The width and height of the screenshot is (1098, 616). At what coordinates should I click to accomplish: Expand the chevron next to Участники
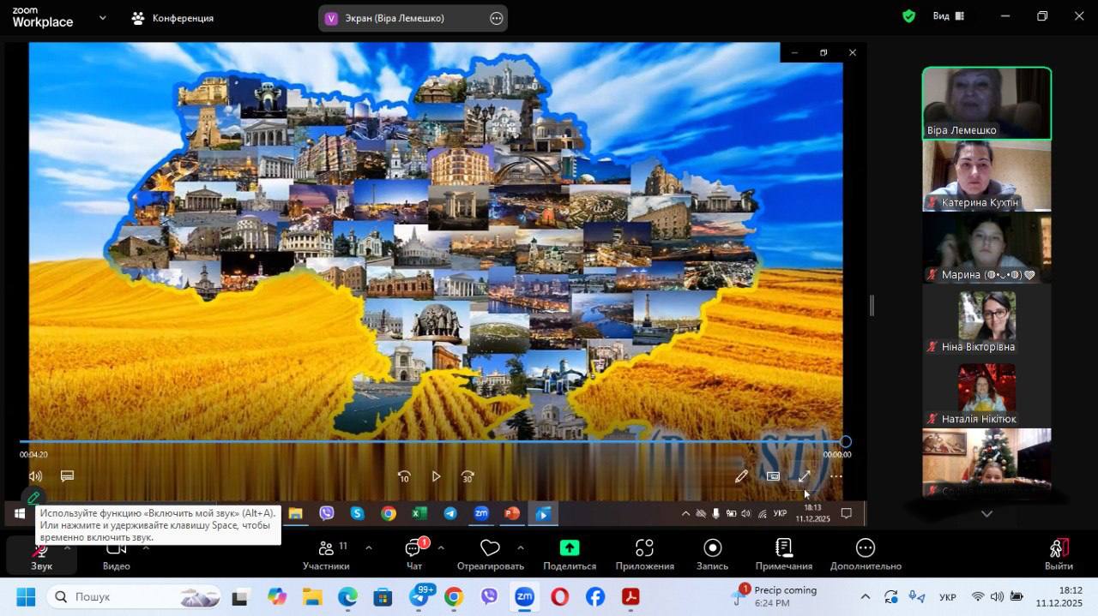[369, 547]
